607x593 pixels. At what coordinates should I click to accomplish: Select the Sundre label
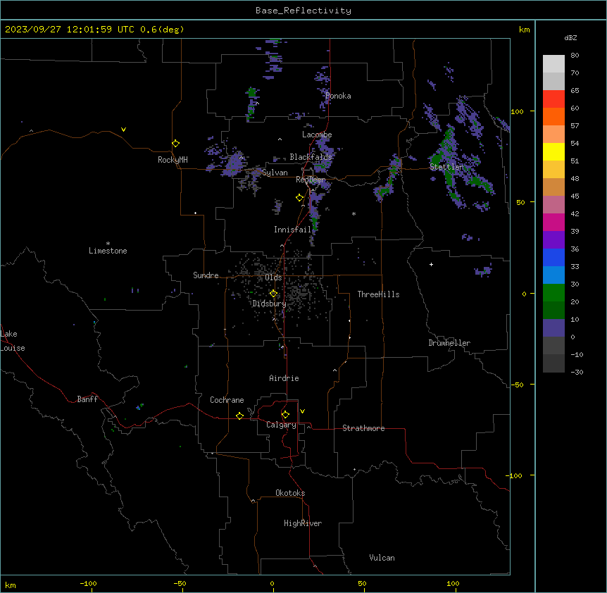pos(206,275)
